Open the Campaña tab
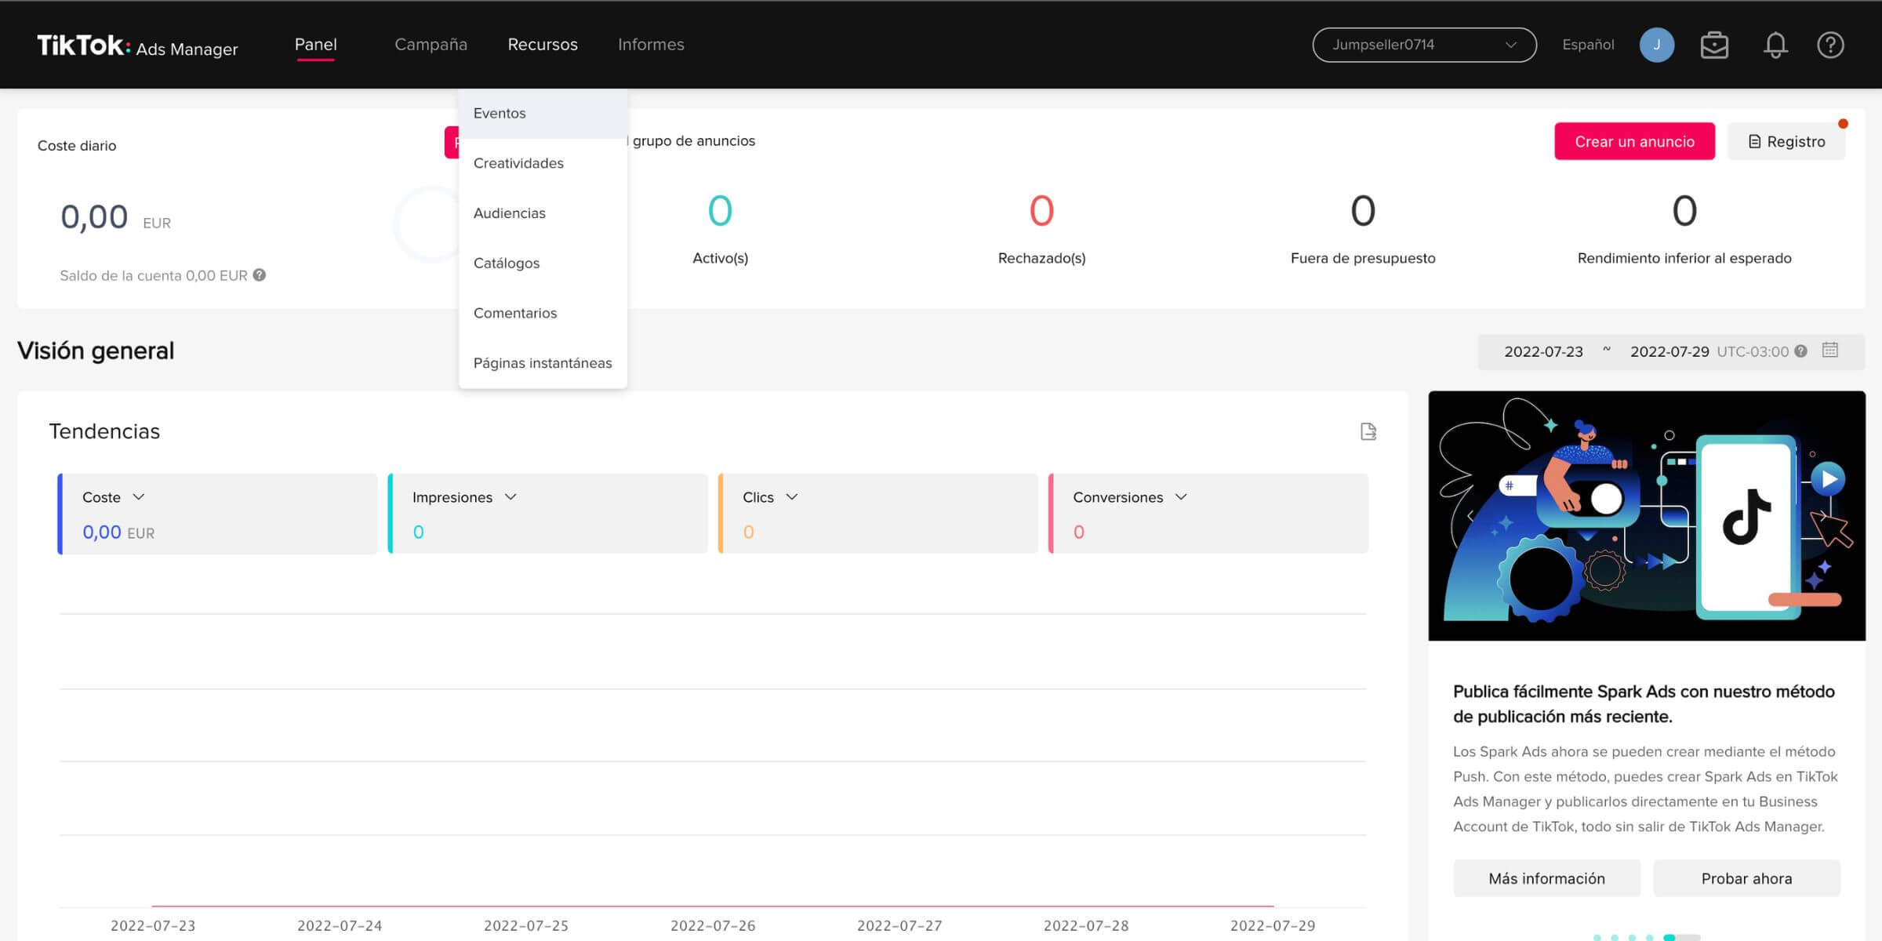 (x=431, y=45)
